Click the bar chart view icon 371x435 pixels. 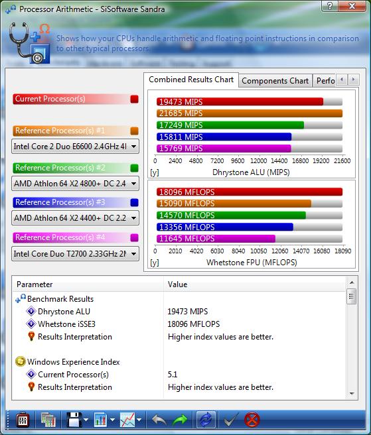pos(100,420)
